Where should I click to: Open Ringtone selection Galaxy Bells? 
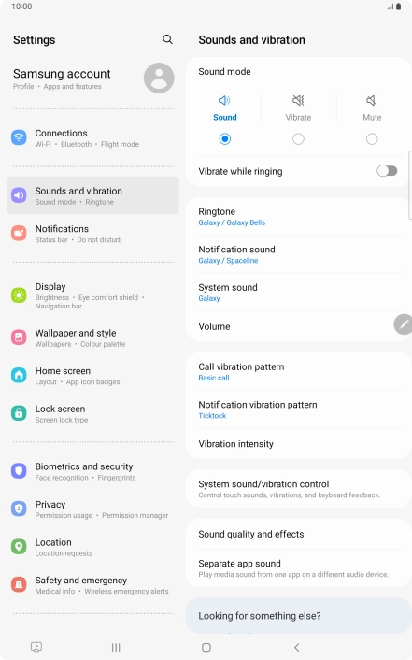(298, 216)
